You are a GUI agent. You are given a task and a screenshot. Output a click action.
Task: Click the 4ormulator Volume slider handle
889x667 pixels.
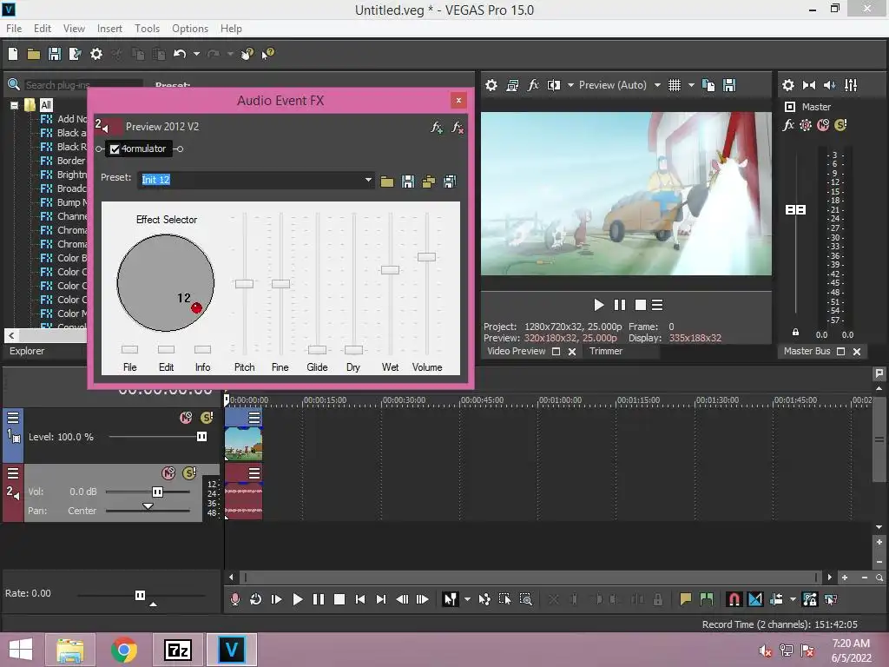click(x=426, y=257)
